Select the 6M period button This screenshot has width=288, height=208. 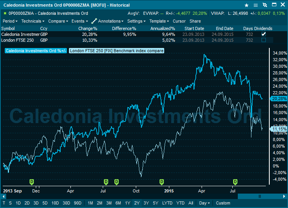click(118, 203)
